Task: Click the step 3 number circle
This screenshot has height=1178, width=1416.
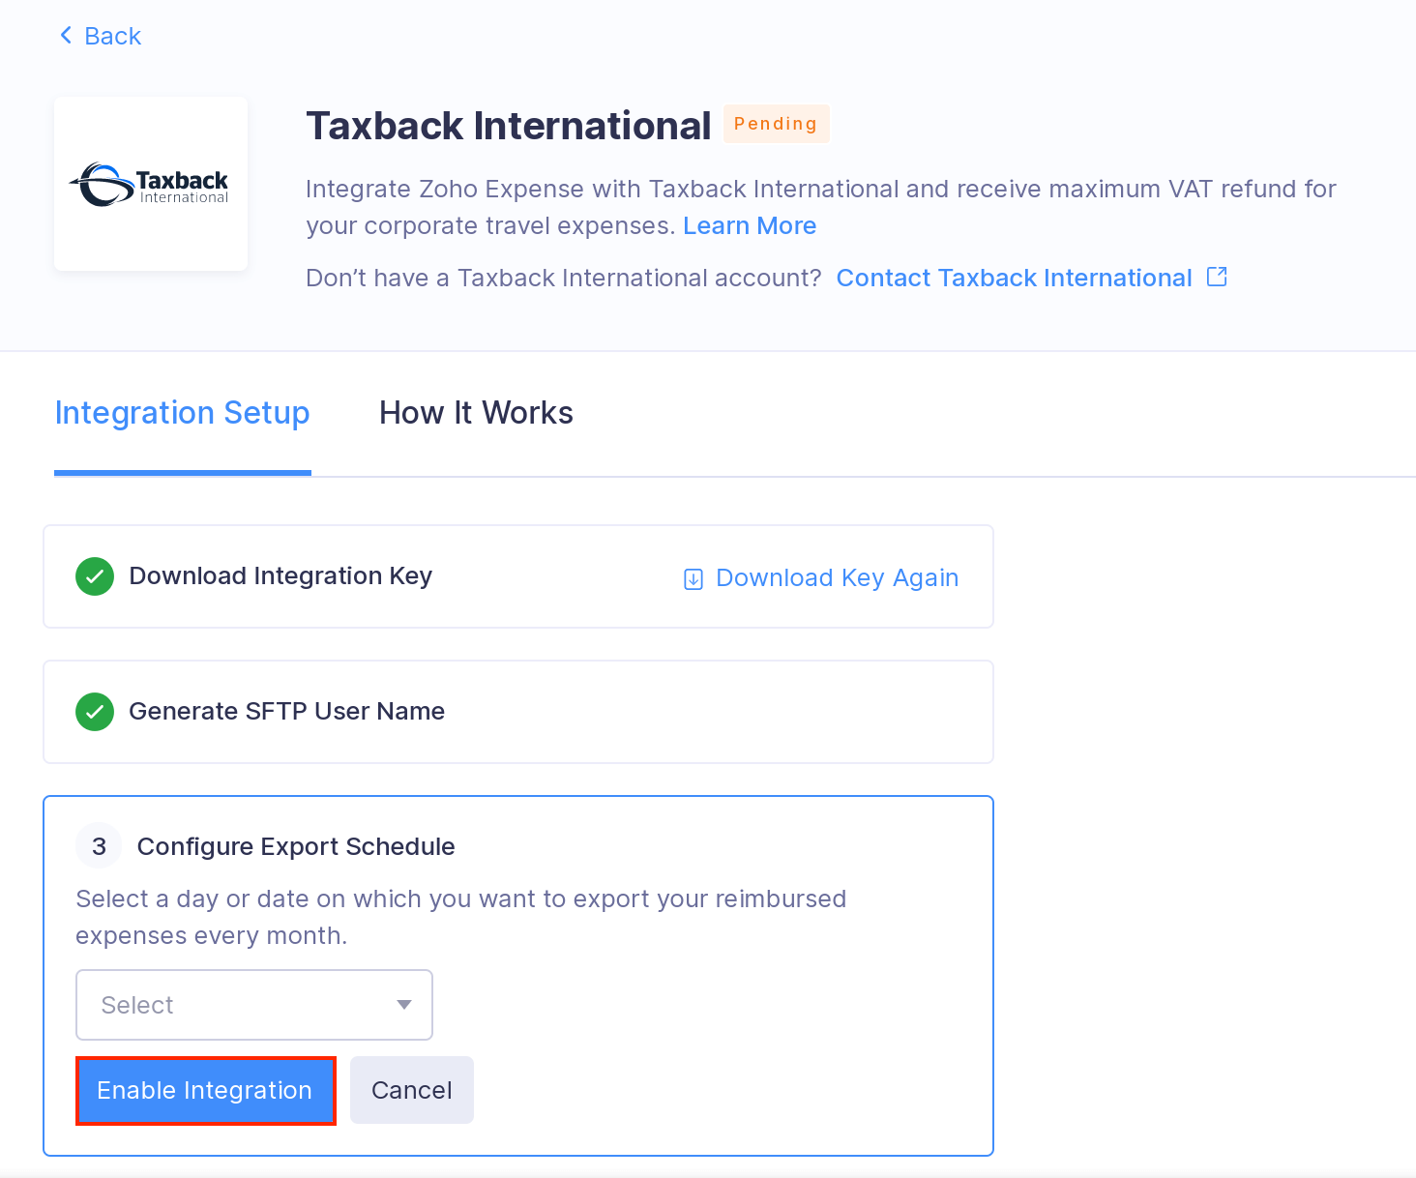Action: pos(98,845)
